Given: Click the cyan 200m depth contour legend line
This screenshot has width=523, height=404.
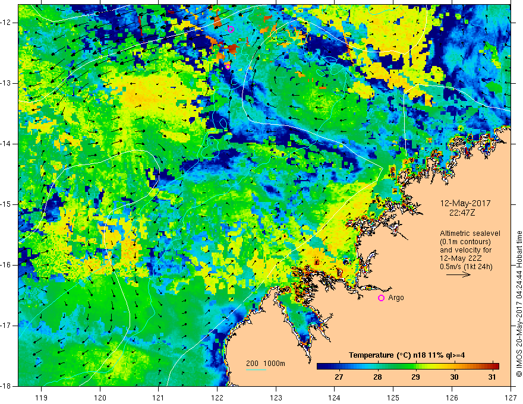Looking at the screenshot, I should [256, 370].
